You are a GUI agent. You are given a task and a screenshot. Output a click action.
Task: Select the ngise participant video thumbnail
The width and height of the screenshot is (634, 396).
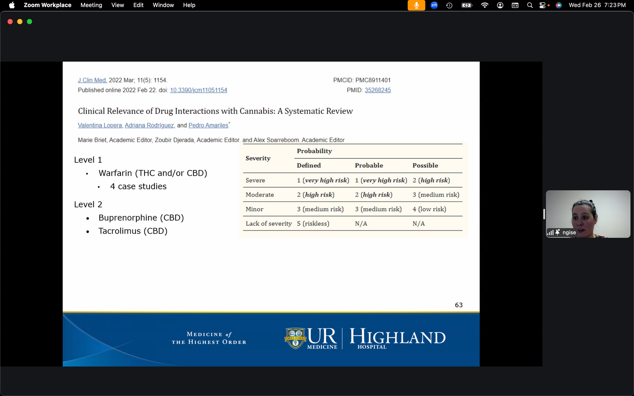click(588, 214)
